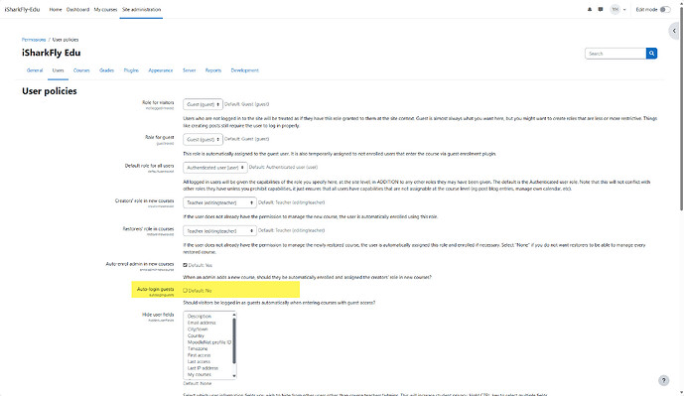The image size is (684, 396).
Task: Check the Auto-login guests checkbox
Action: 185,291
